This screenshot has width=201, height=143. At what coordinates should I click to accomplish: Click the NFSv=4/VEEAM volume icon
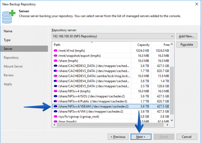click(x=55, y=106)
